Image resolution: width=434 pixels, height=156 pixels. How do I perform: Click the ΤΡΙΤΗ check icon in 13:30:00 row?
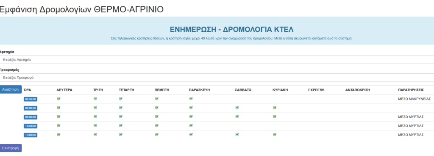[x=95, y=125]
